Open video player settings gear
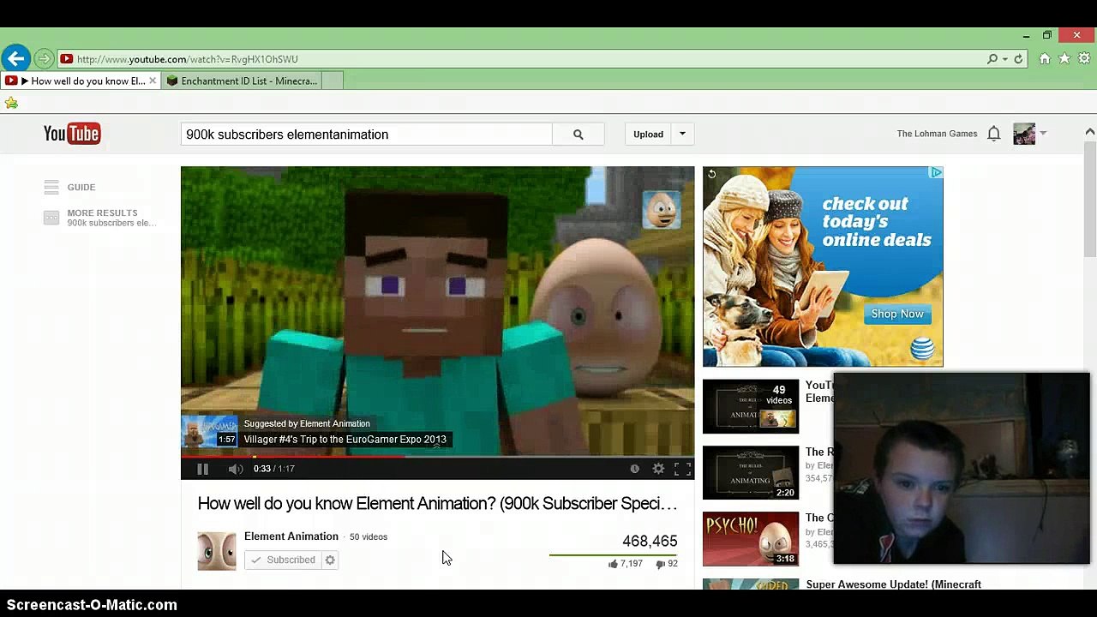1097x617 pixels. click(658, 469)
